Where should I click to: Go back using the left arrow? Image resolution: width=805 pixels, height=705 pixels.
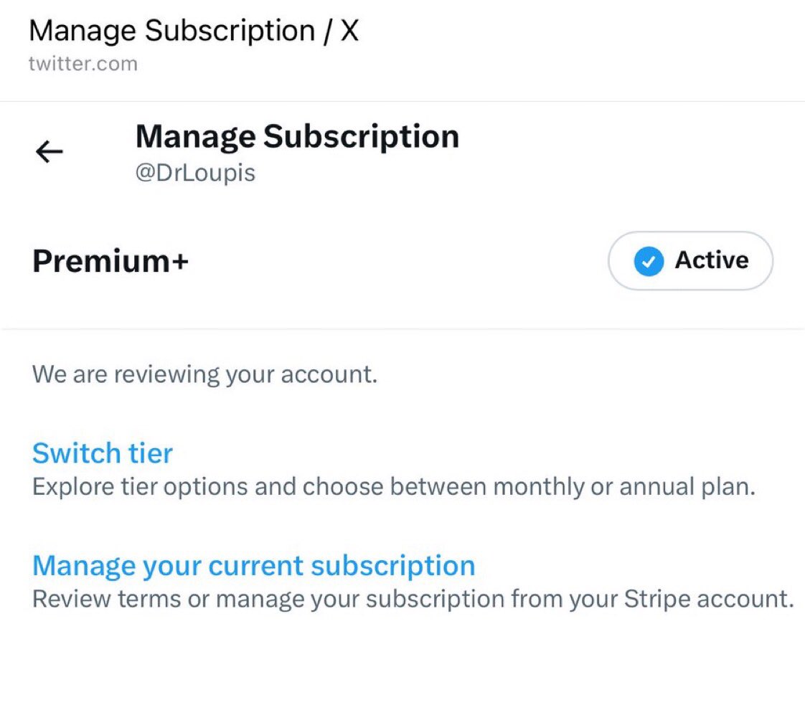[49, 151]
